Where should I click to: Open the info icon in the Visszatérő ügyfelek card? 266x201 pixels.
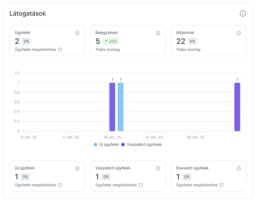(158, 168)
